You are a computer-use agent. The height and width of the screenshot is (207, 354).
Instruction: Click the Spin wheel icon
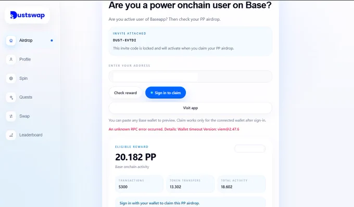pos(11,79)
